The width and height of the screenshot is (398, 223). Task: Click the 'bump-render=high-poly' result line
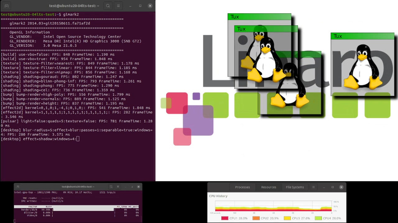(x=66, y=94)
